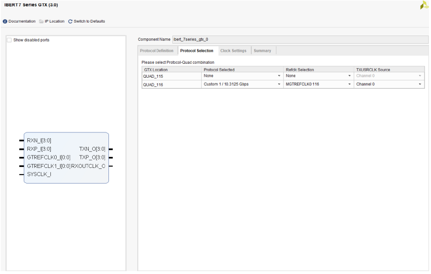Click the IP Location folder icon
The height and width of the screenshot is (274, 431).
point(41,22)
